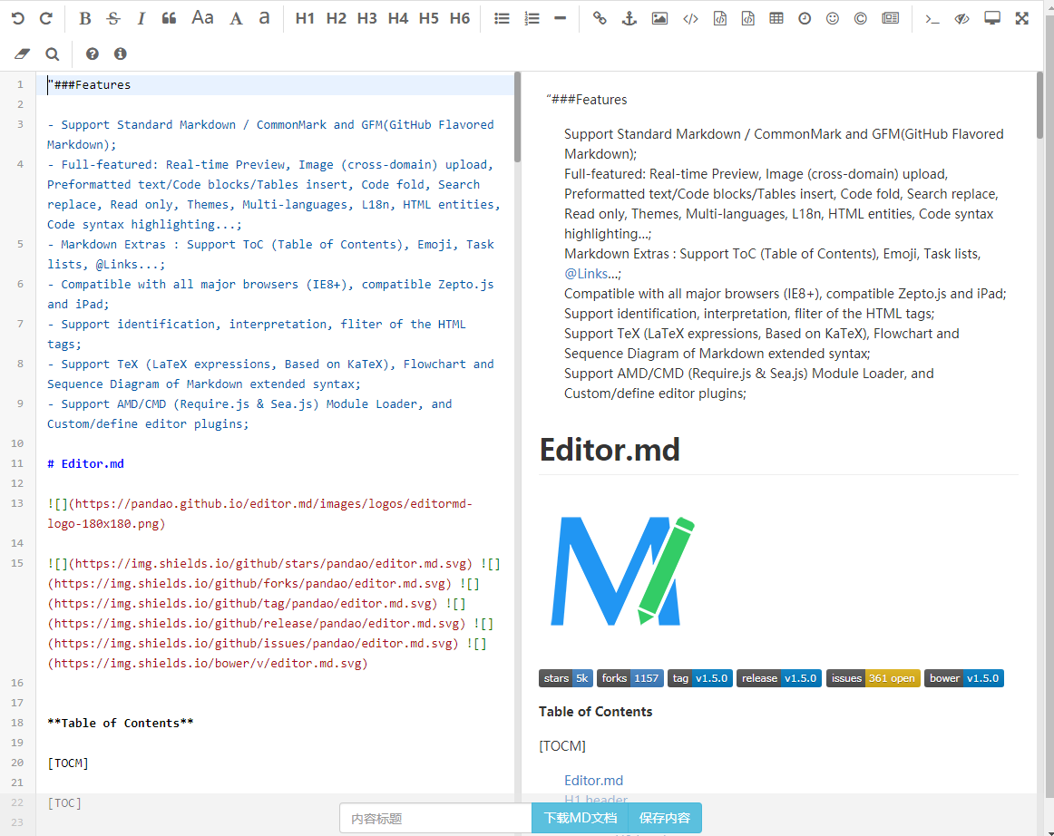Image resolution: width=1054 pixels, height=836 pixels.
Task: Click '"###Features' first editor line
Action: pos(89,84)
